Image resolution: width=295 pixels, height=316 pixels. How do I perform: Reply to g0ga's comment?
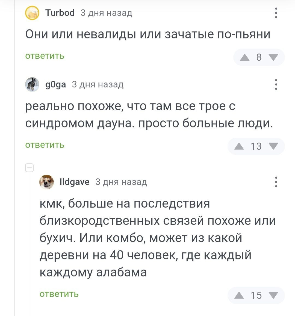tap(45, 145)
